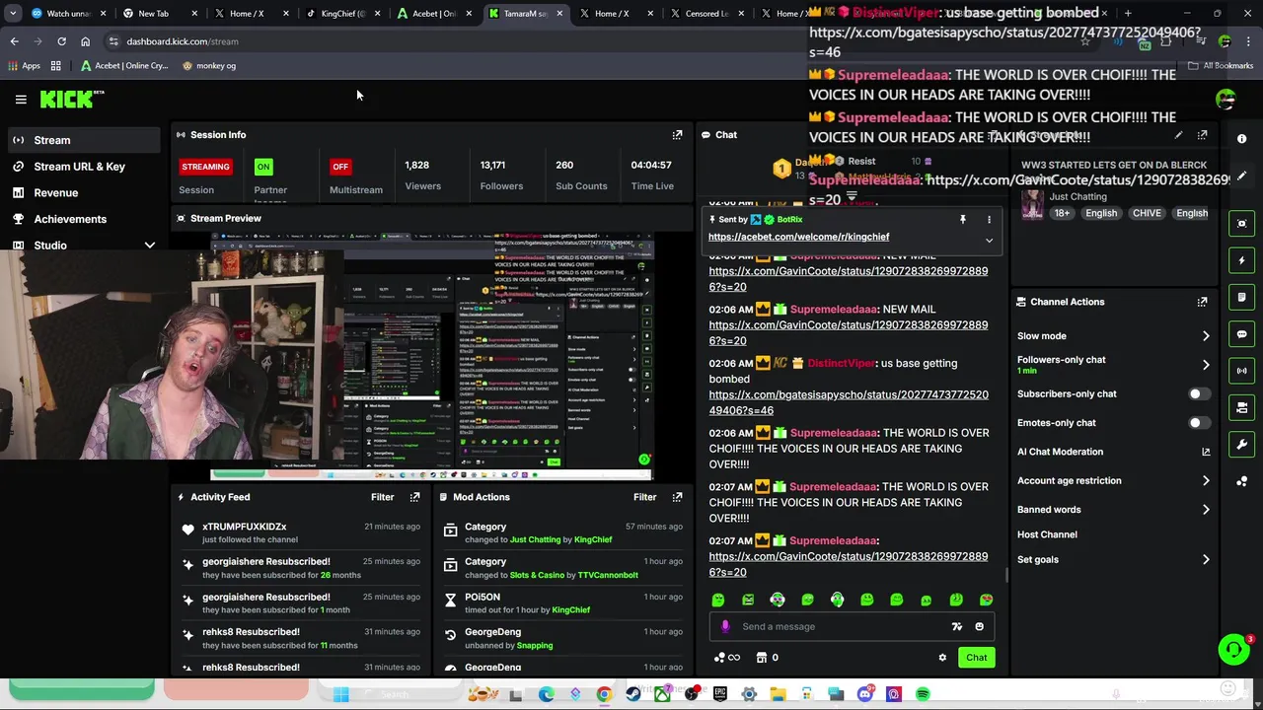
Task: Open the chat shop icon showing 0
Action: [x=767, y=658]
